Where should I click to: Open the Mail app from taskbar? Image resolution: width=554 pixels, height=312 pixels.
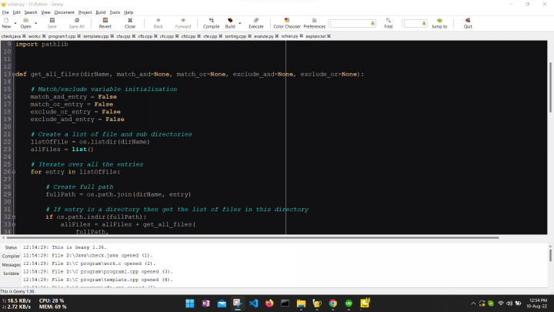pyautogui.click(x=222, y=304)
